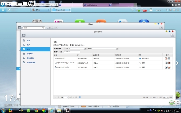
Task: Select Devices (设备) in Qsync sidebar
Action: (x=35, y=49)
